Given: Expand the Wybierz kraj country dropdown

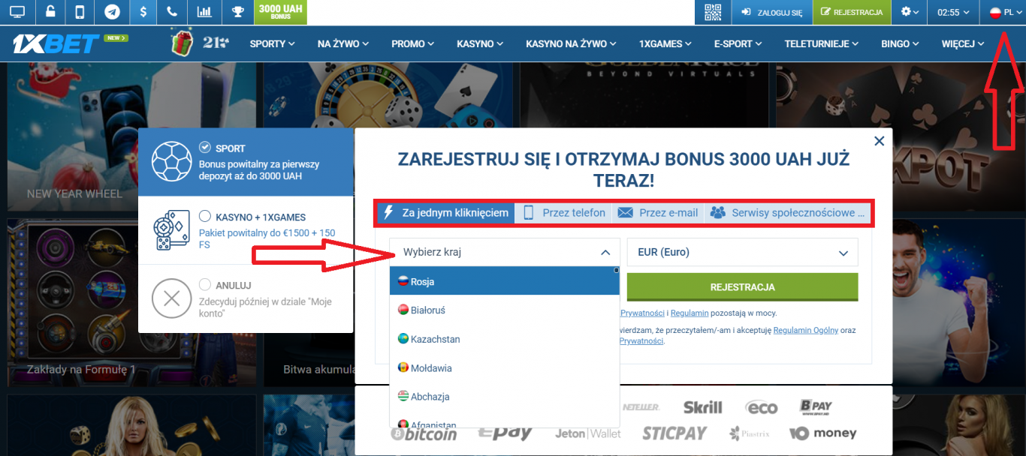Looking at the screenshot, I should pos(504,252).
